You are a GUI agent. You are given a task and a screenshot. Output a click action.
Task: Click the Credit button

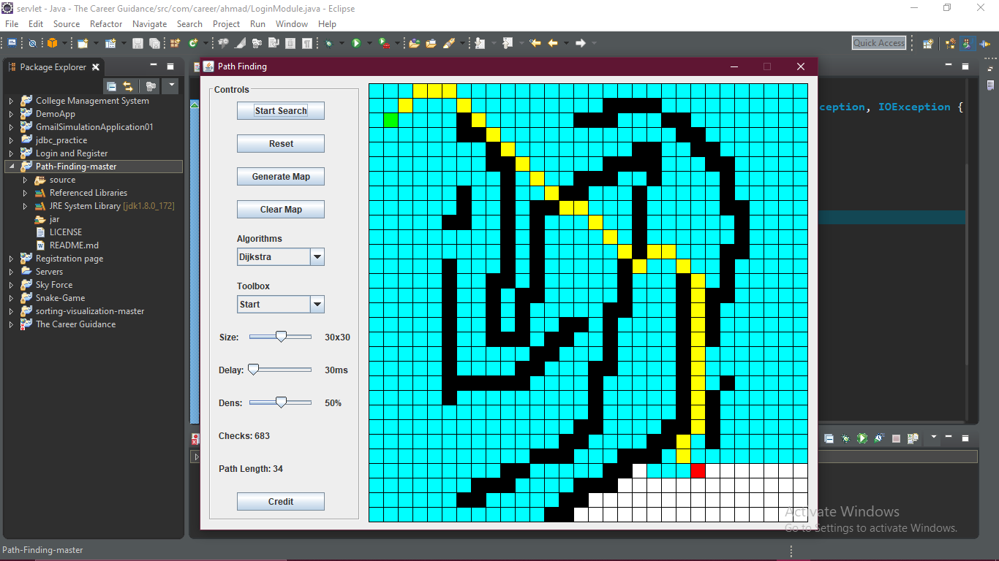281,502
